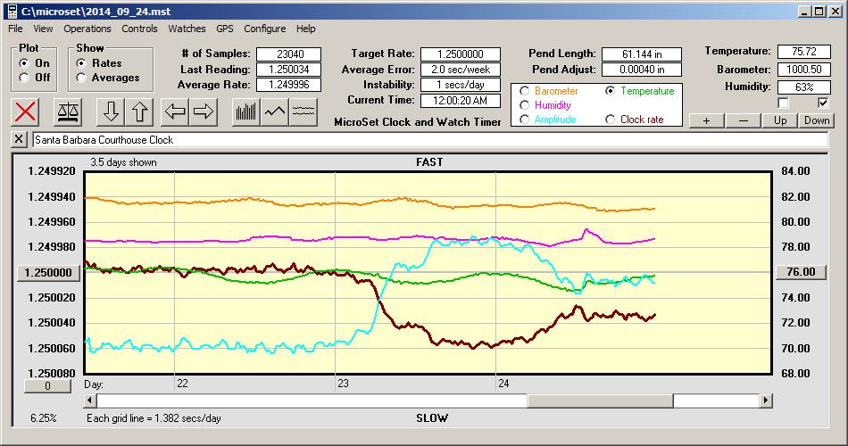Screen dimensions: 848x446
Task: Select Show Rates radio button
Action: [x=81, y=63]
